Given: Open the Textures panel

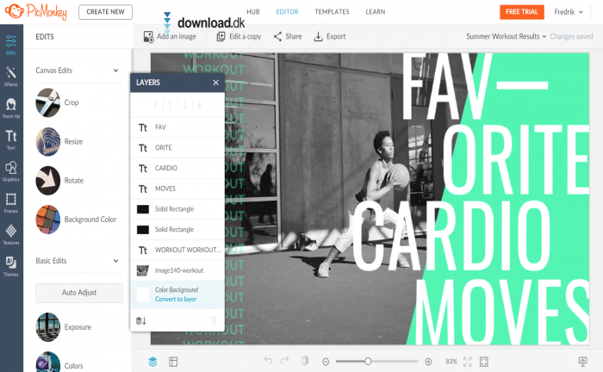Looking at the screenshot, I should pyautogui.click(x=11, y=233).
